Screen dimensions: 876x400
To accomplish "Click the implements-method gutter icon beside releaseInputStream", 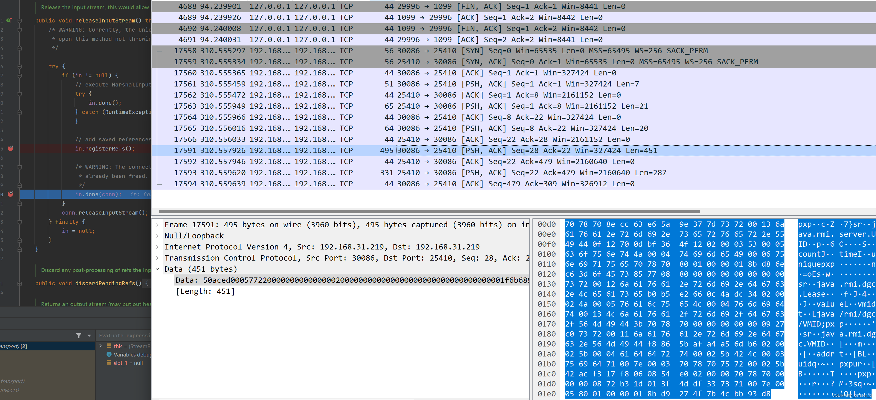I will (x=9, y=21).
